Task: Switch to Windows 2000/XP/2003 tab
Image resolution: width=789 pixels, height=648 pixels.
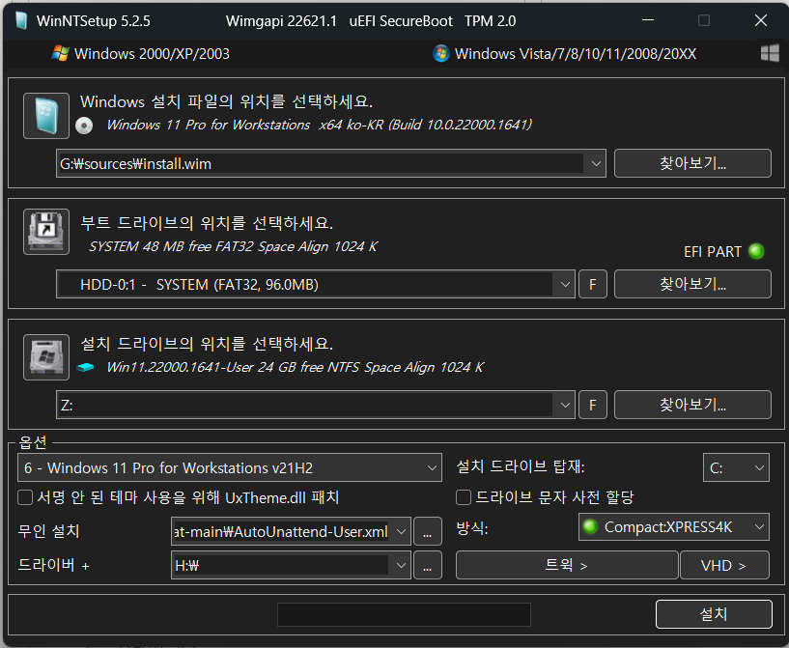Action: point(141,54)
